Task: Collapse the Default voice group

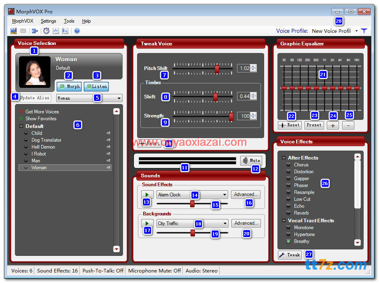Action: pos(21,126)
